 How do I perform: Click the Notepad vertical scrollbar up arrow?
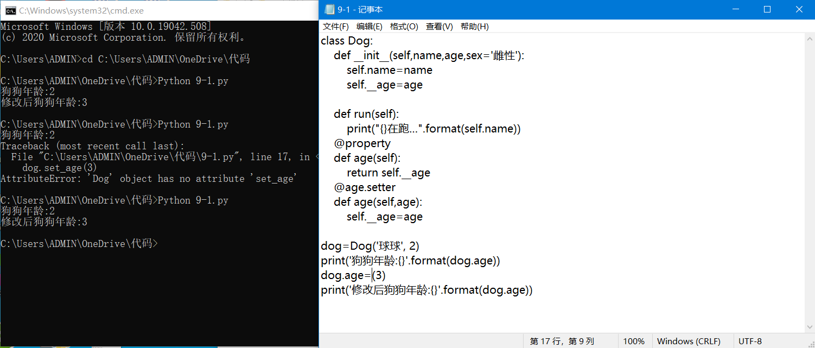(x=809, y=38)
